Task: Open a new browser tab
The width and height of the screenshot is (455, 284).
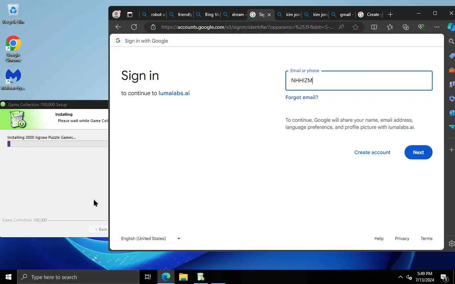Action: pos(390,15)
